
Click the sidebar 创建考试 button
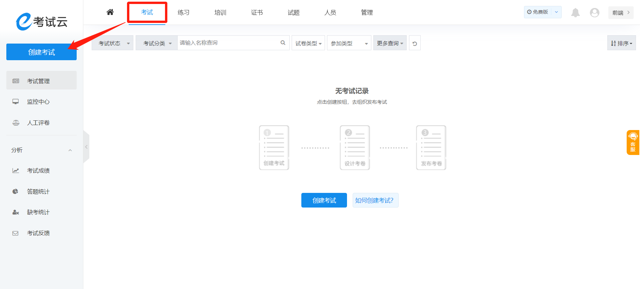pos(41,52)
